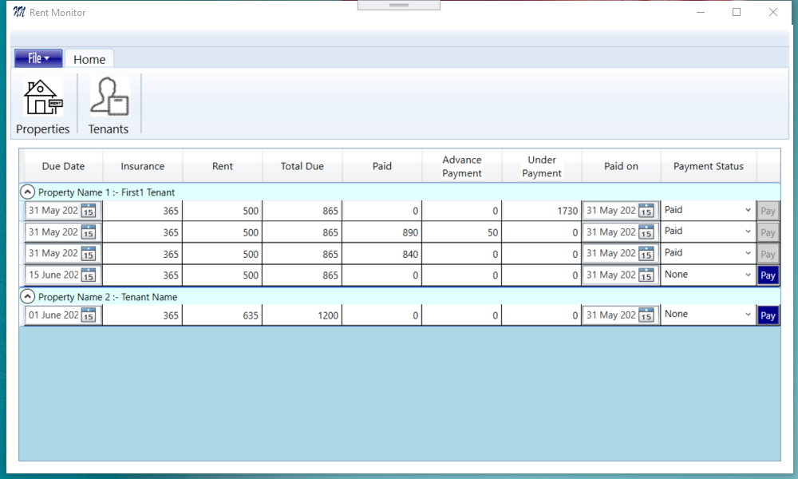
Task: Collapse Property Name 1 group
Action: (x=27, y=192)
